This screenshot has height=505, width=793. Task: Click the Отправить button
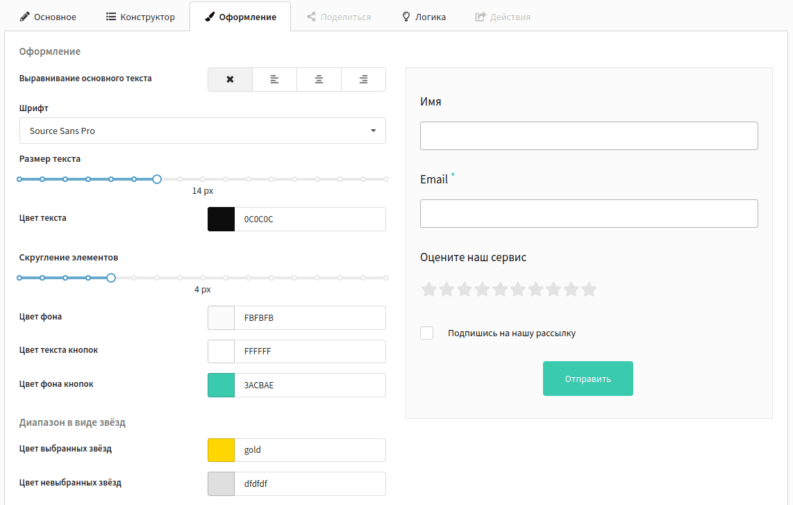click(588, 379)
